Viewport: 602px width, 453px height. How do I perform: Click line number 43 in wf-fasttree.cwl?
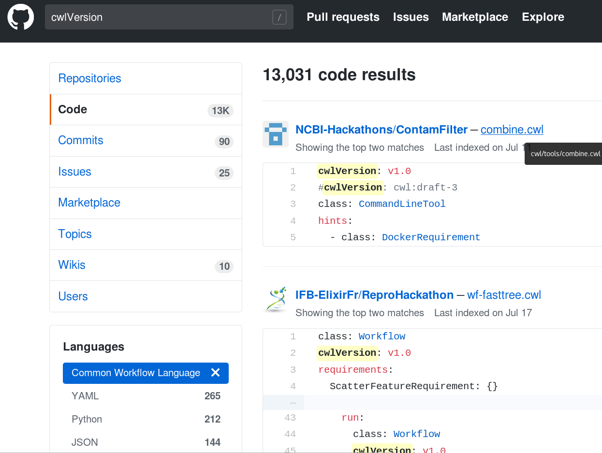pyautogui.click(x=290, y=418)
